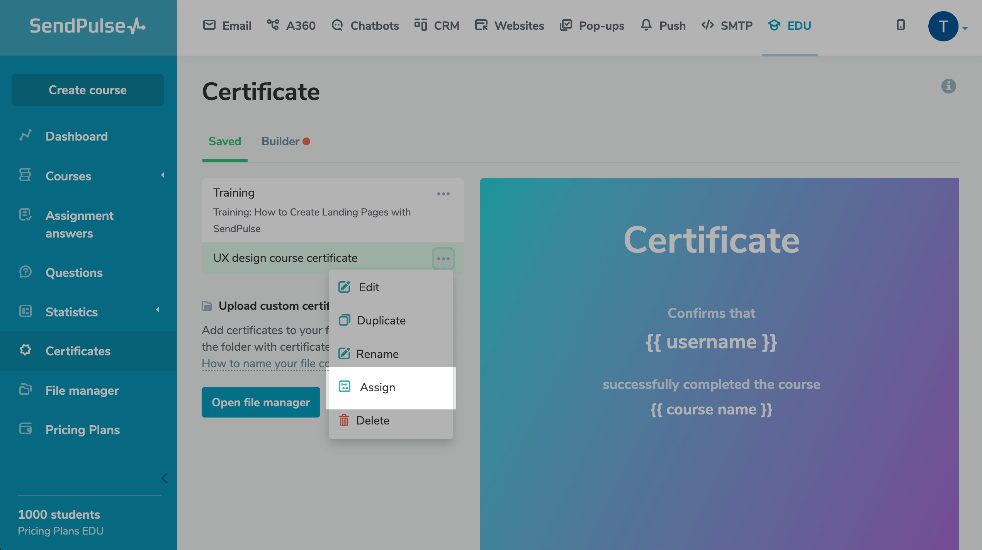Click the Dashboard icon in sidebar
This screenshot has height=550, width=982.
[x=25, y=136]
